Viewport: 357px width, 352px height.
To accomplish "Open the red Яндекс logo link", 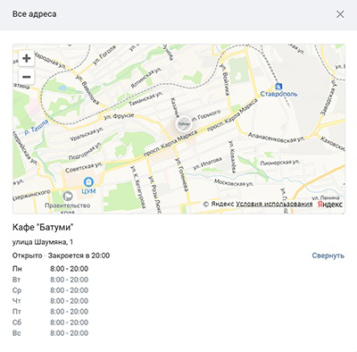I will pyautogui.click(x=329, y=205).
